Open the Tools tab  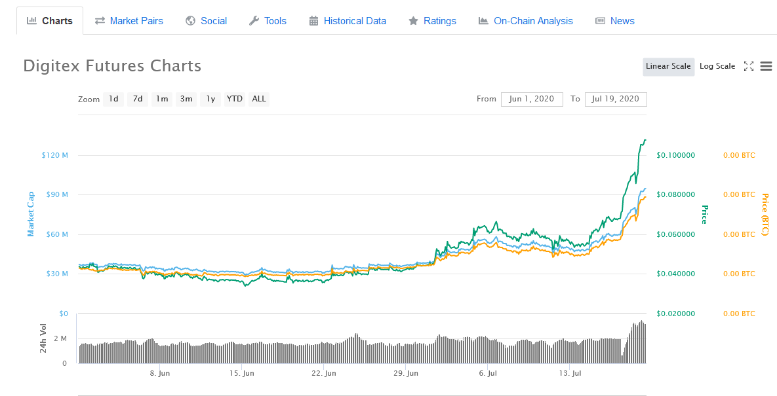[268, 21]
